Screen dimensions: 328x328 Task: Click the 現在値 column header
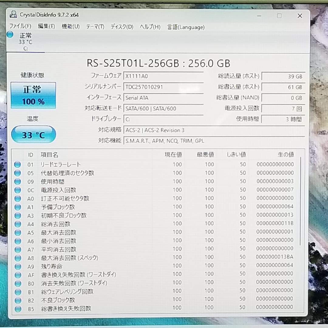point(173,155)
